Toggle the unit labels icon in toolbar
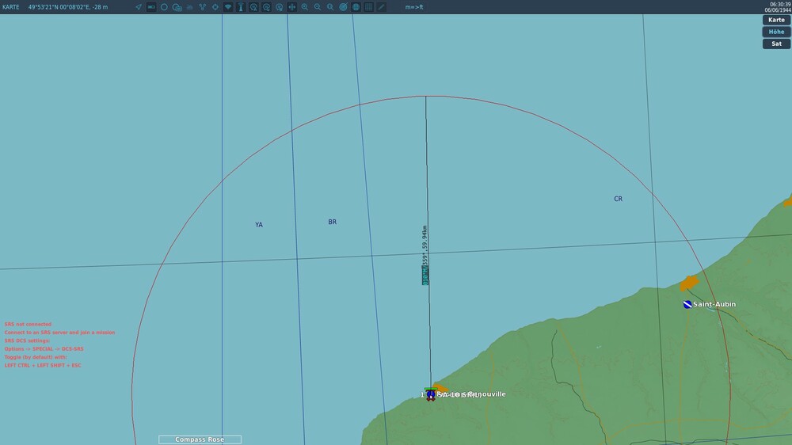 click(x=151, y=7)
